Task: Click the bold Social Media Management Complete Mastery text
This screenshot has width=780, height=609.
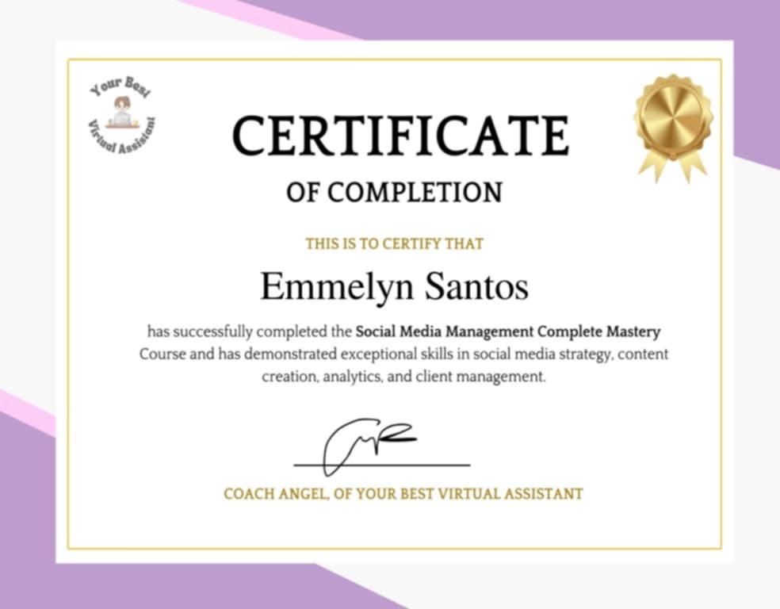Action: tap(508, 332)
